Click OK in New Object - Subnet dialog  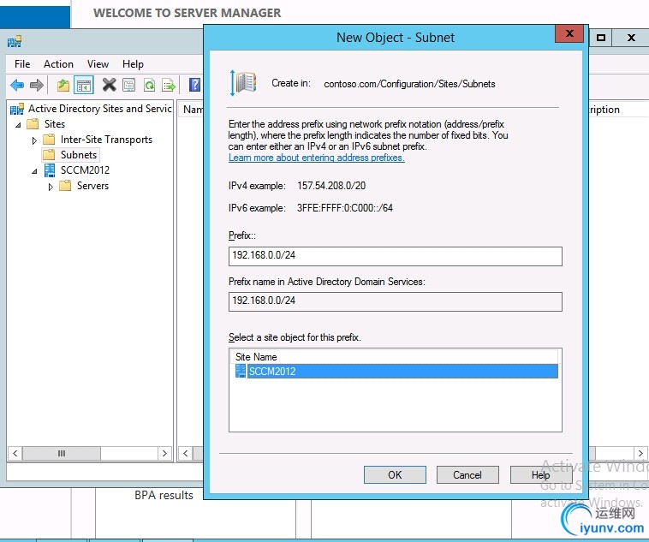pyautogui.click(x=395, y=474)
